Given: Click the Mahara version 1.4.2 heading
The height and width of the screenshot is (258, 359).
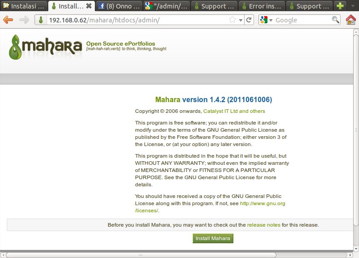Looking at the screenshot, I should click(x=214, y=99).
